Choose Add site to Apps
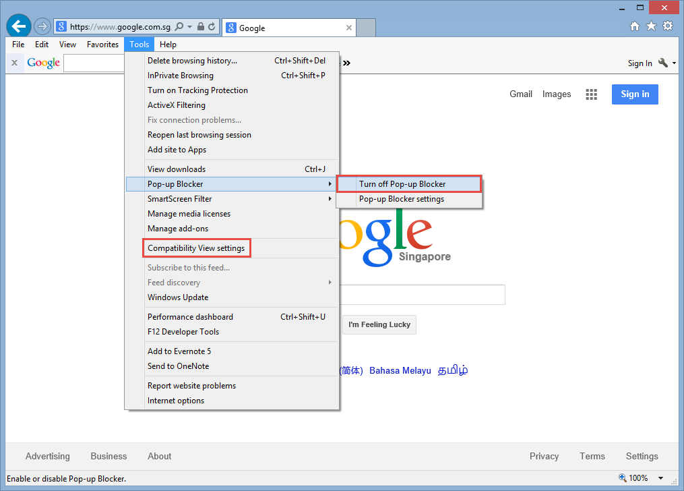This screenshot has width=684, height=491. tap(232, 150)
